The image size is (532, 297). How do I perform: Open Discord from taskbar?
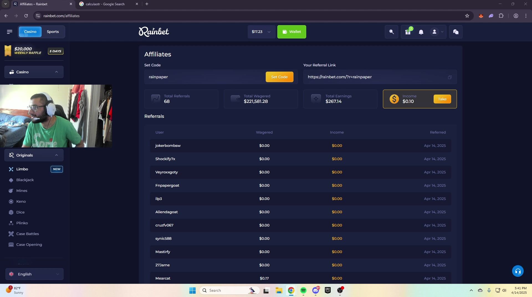316,290
